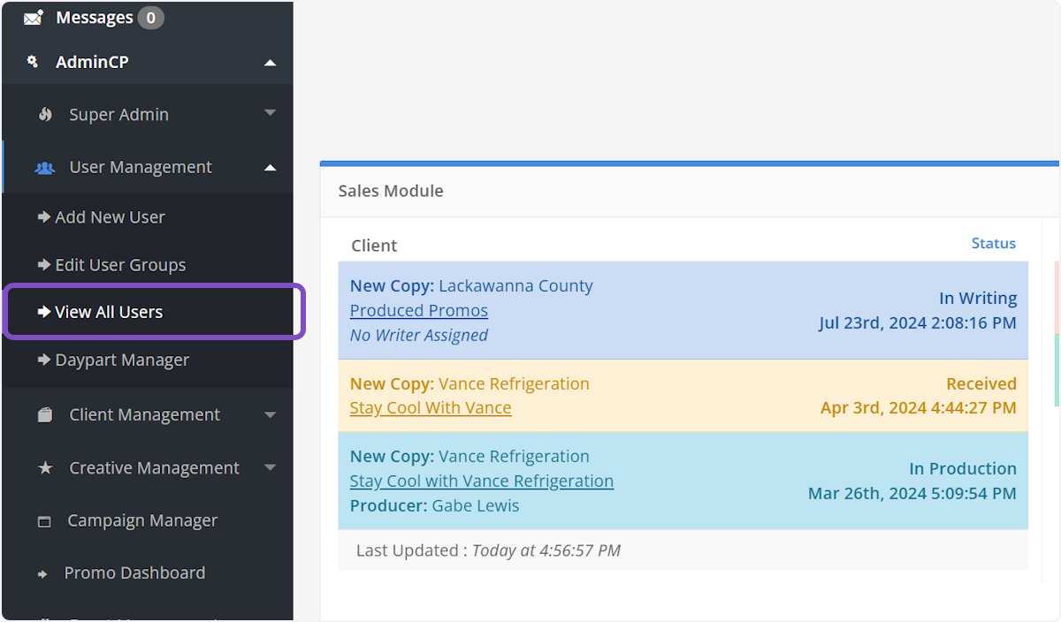1061x622 pixels.
Task: Open Stay Cool With Vance link
Action: (x=431, y=408)
